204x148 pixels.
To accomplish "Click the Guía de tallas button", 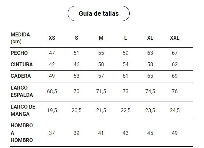I will (x=99, y=13).
